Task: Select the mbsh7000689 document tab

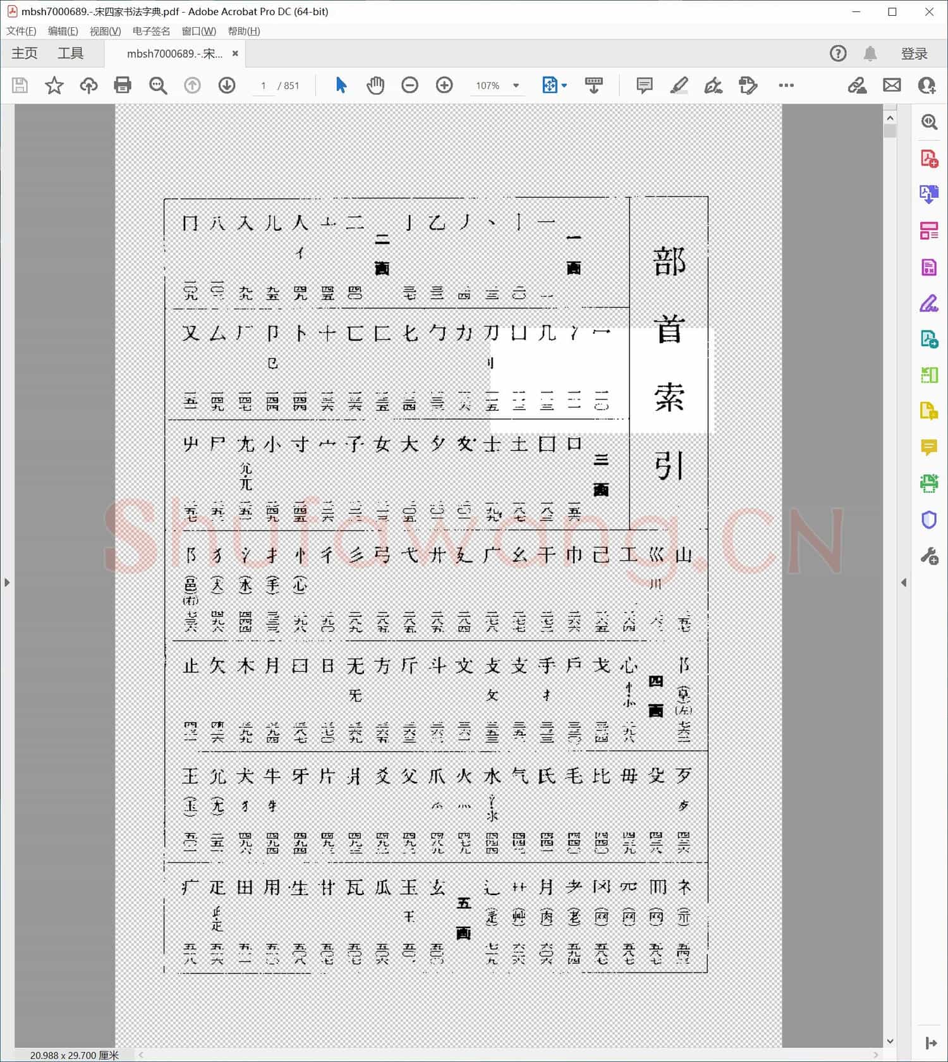Action: 174,54
